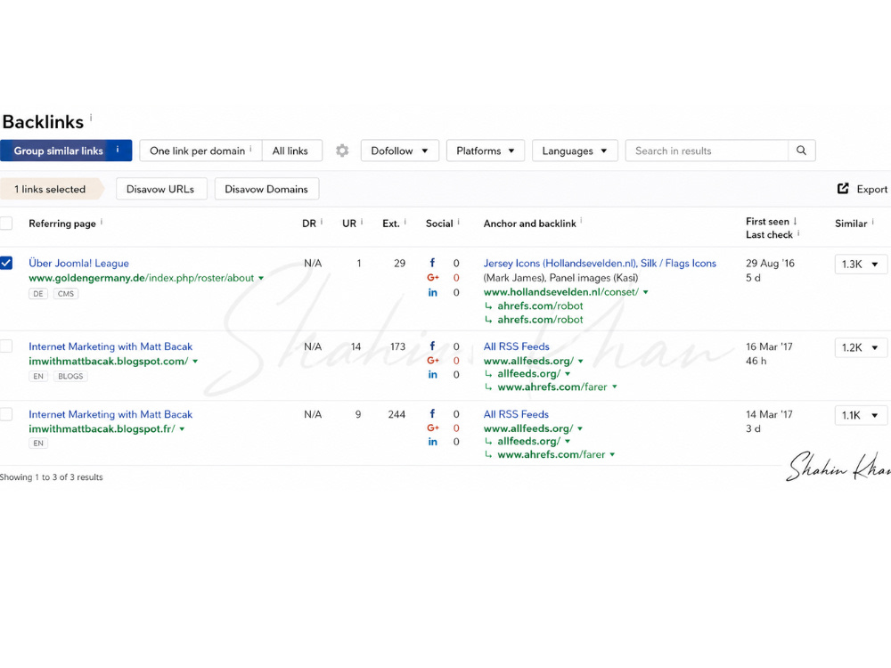Image resolution: width=891 pixels, height=668 pixels.
Task: Check the imwithmattbacak.blogspot.fr row checkbox
Action: click(x=6, y=414)
